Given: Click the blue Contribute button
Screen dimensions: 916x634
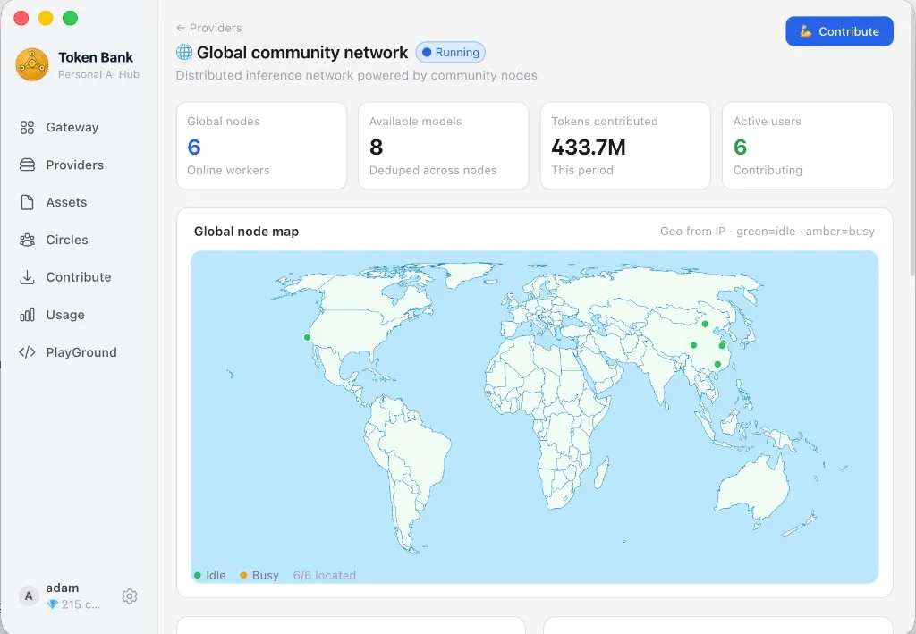Looking at the screenshot, I should pyautogui.click(x=839, y=31).
